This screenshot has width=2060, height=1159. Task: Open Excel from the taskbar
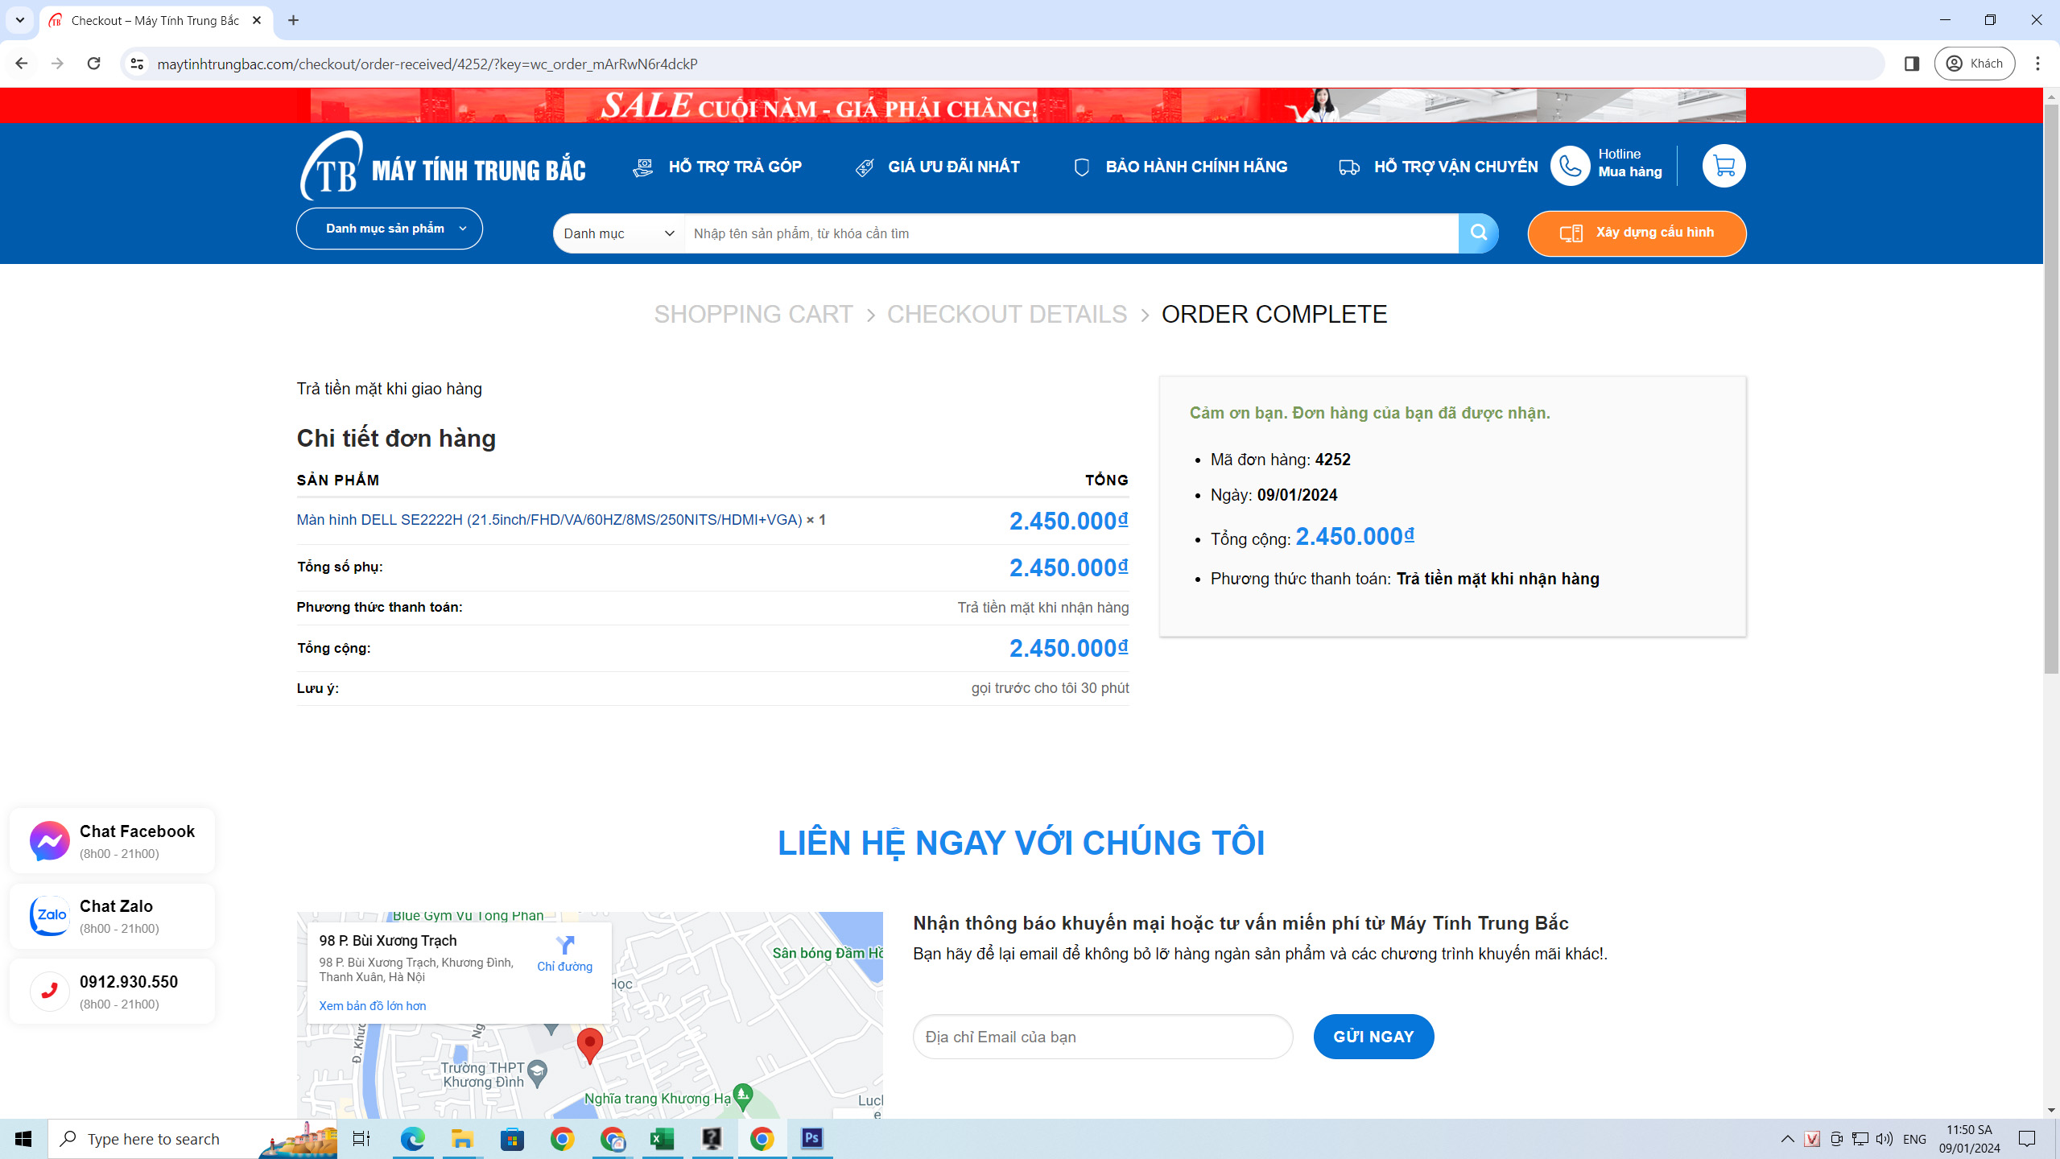pos(662,1138)
